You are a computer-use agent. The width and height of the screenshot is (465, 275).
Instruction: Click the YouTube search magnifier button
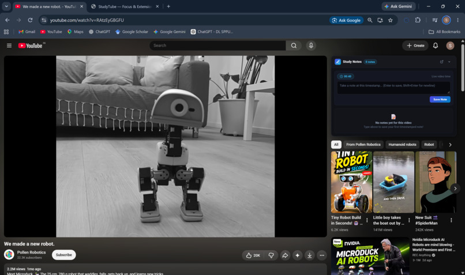[x=294, y=46]
